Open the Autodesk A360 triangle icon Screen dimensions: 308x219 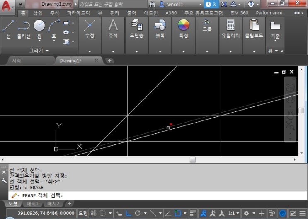click(233, 4)
